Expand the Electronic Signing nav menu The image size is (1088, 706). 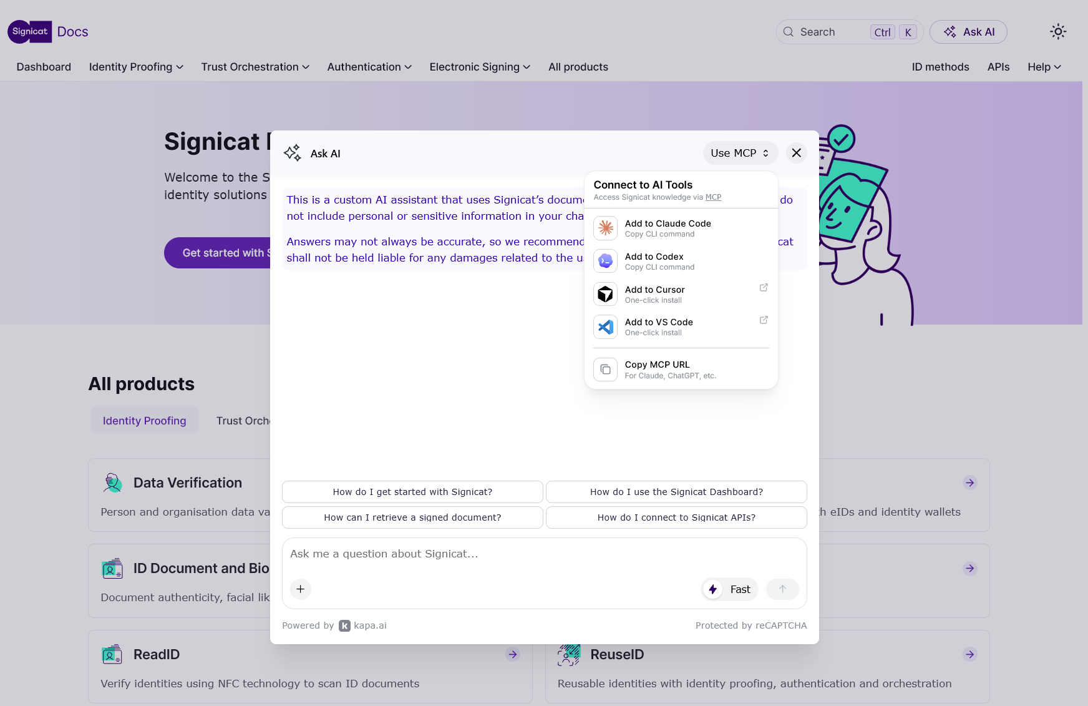(480, 67)
